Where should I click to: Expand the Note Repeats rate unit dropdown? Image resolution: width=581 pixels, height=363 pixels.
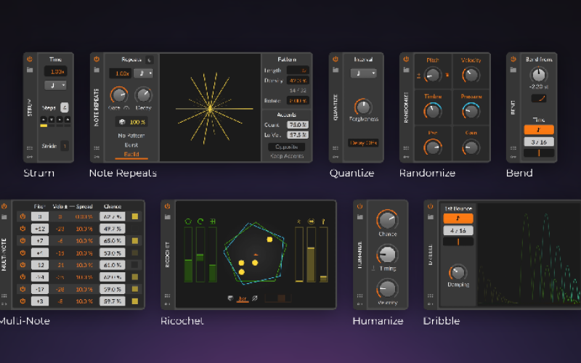click(x=145, y=73)
